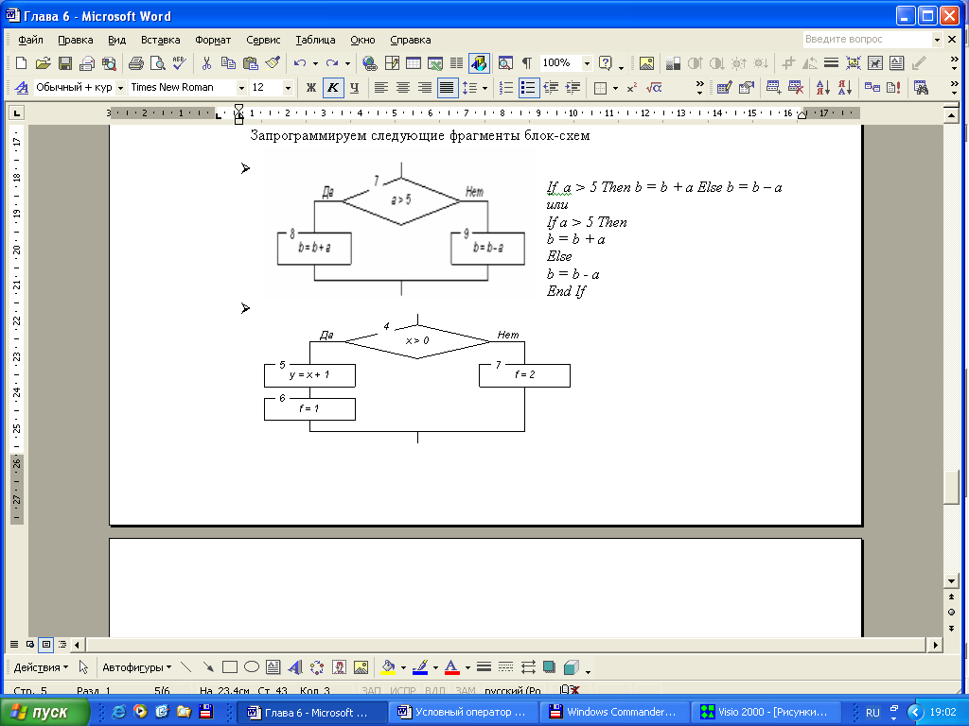Insert a hyperlink using the globe icon

tap(370, 63)
